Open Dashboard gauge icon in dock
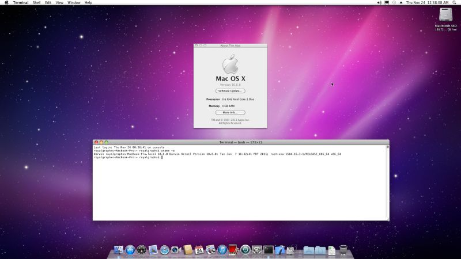Image resolution: width=461 pixels, height=259 pixels. (x=141, y=250)
